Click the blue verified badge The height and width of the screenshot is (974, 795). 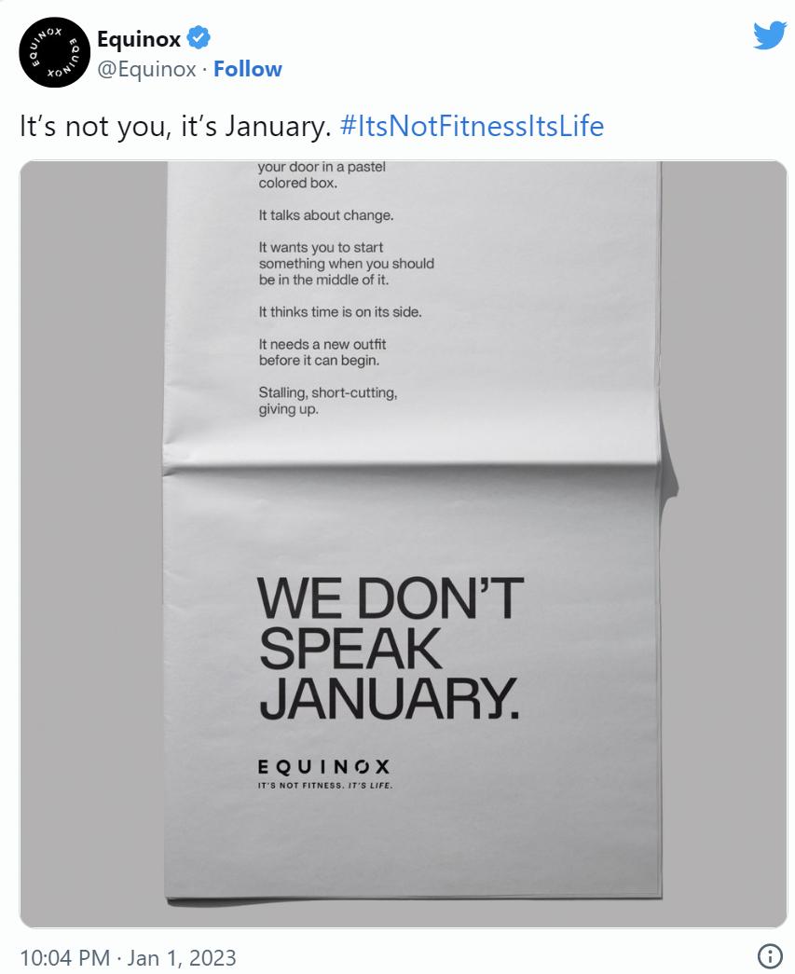click(x=199, y=38)
